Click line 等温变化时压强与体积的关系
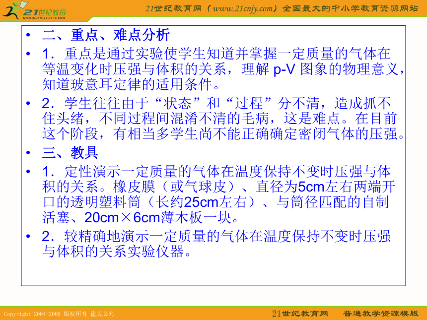 click(223, 69)
